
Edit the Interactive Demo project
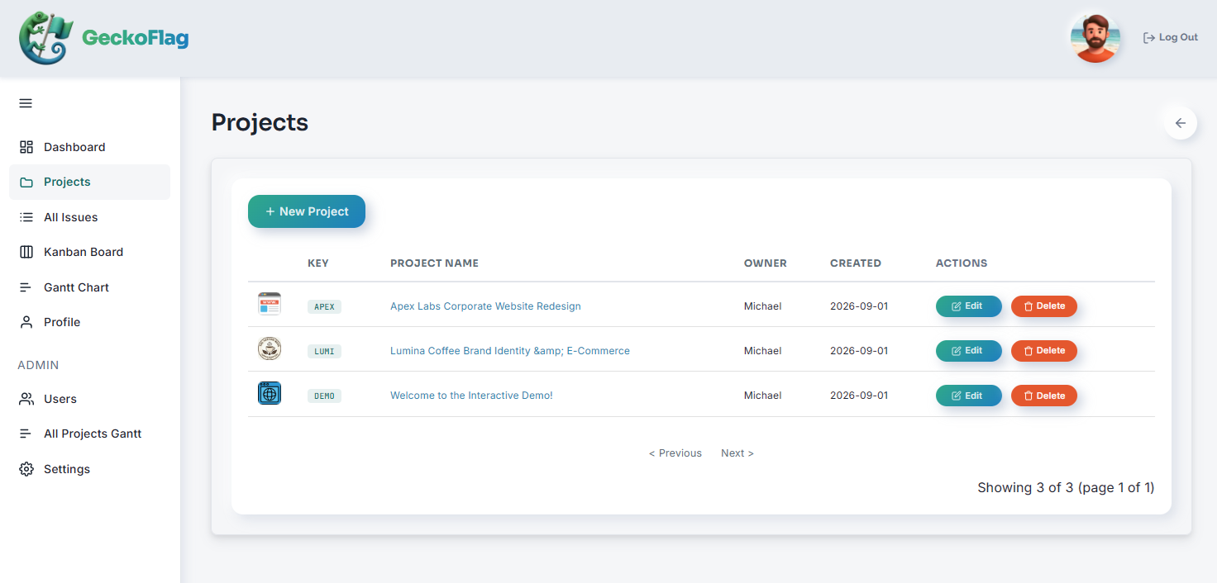tap(969, 396)
